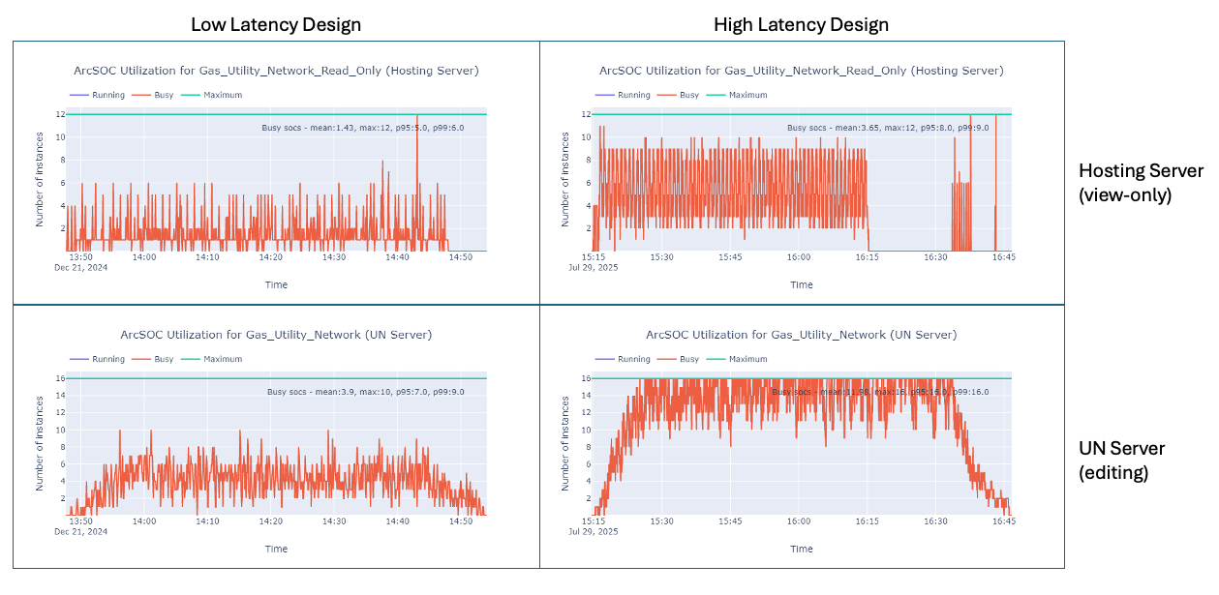Click the 16:00 time tick in top-right chart
The image size is (1219, 595).
[799, 257]
